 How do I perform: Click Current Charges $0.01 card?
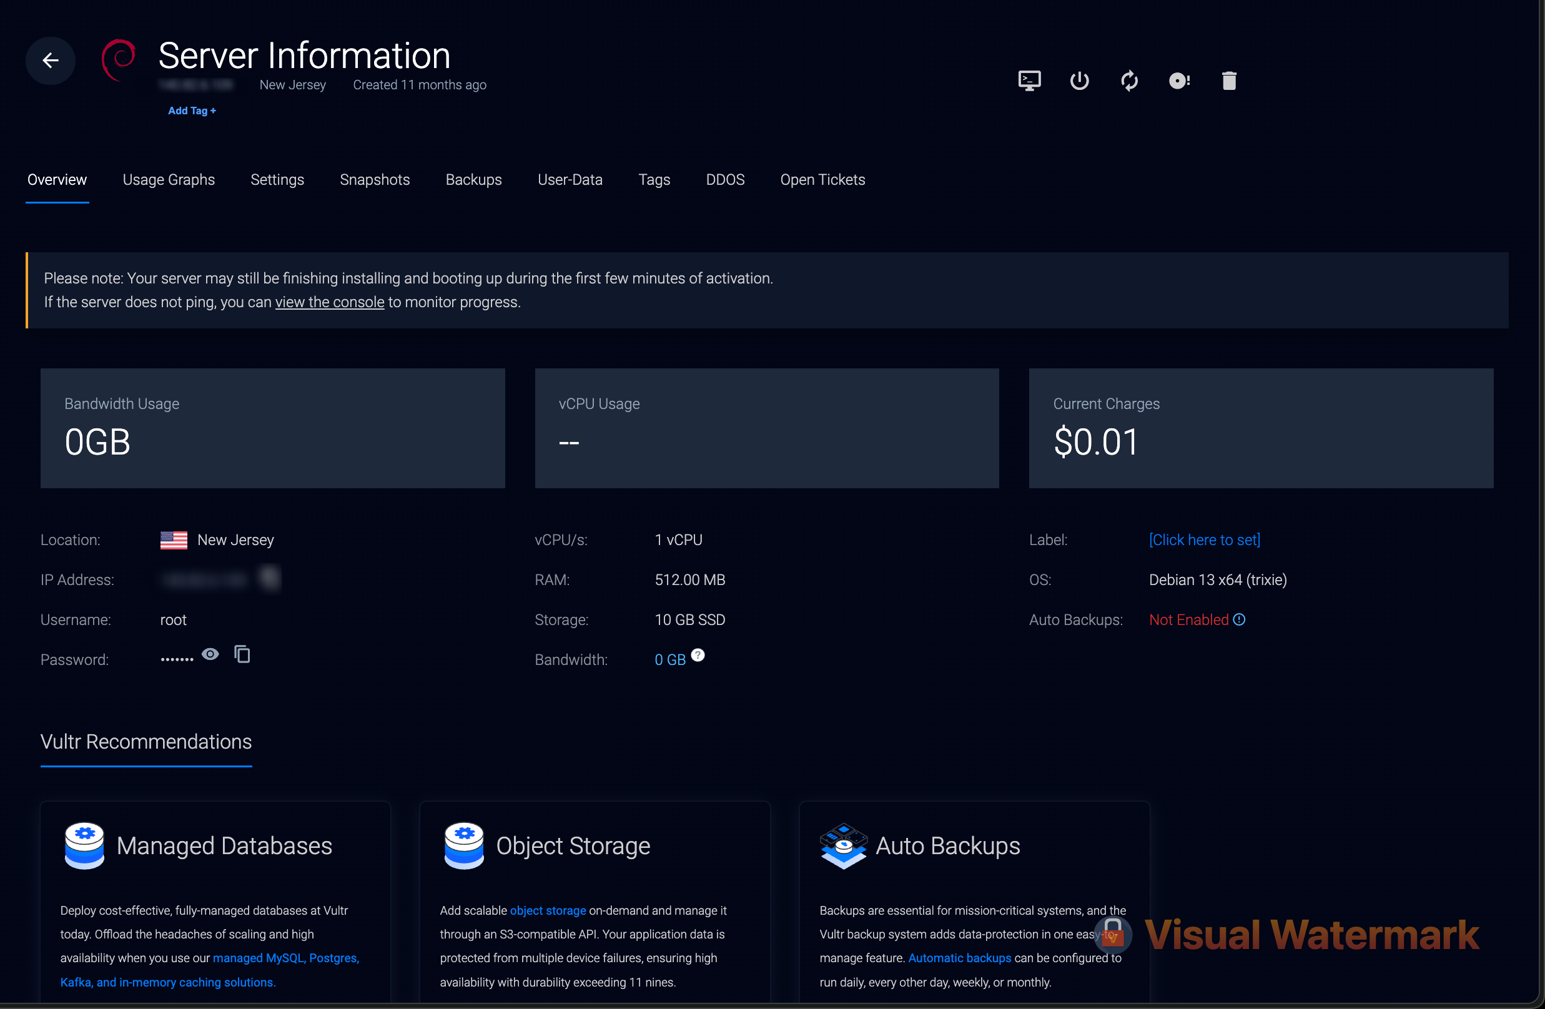(1261, 428)
